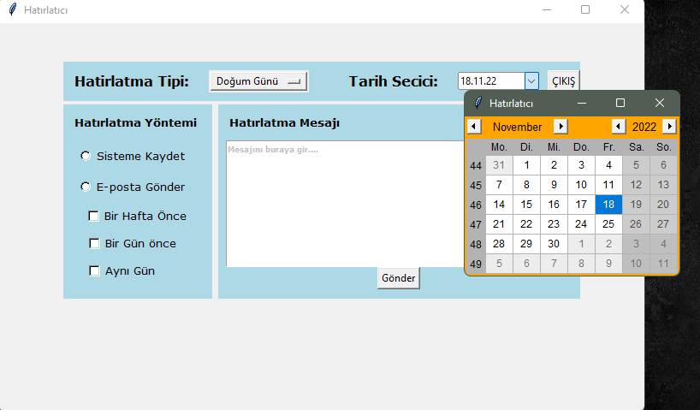Pick Sunday November 6
This screenshot has width=700, height=410.
click(663, 165)
